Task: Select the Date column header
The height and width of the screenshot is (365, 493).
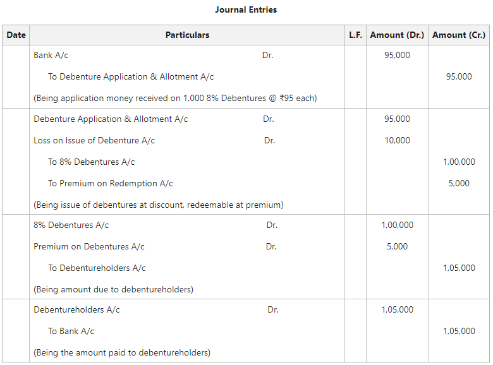Action: click(x=16, y=35)
